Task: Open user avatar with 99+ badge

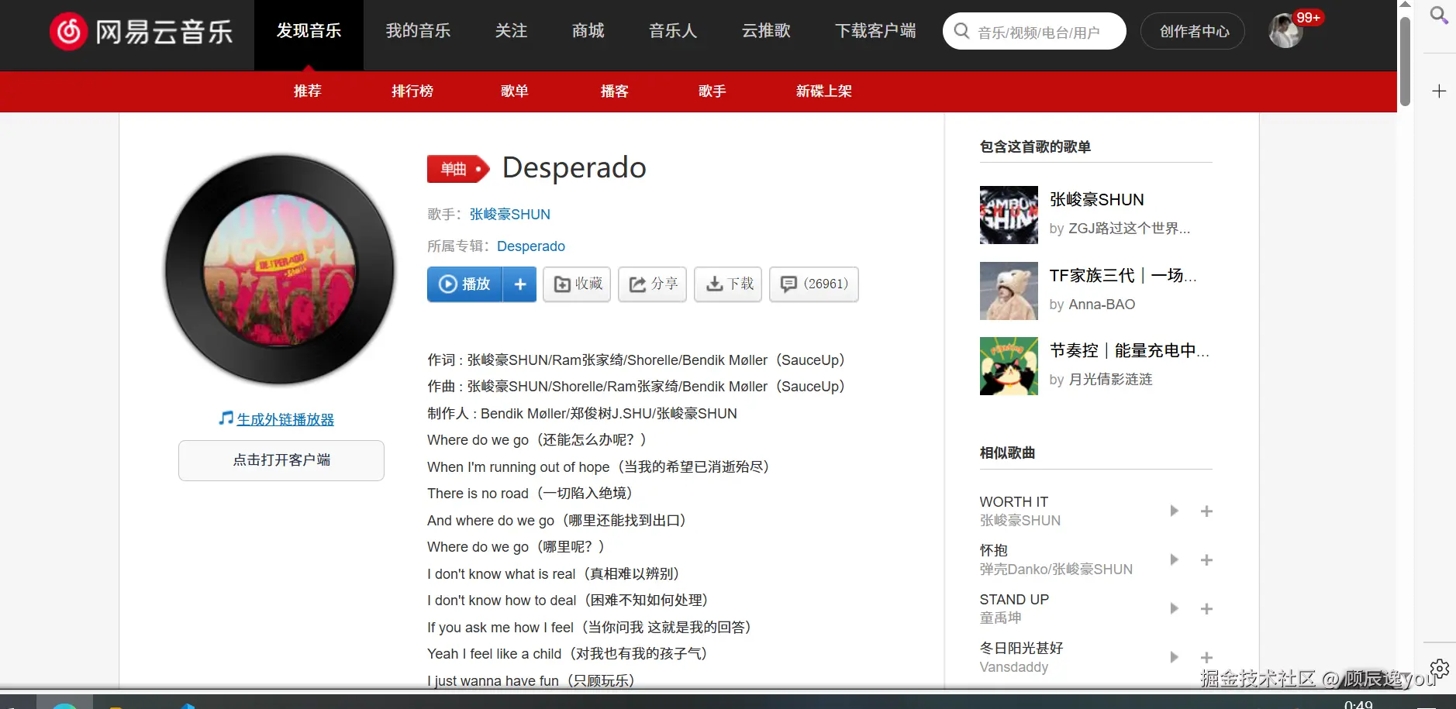Action: click(x=1285, y=31)
